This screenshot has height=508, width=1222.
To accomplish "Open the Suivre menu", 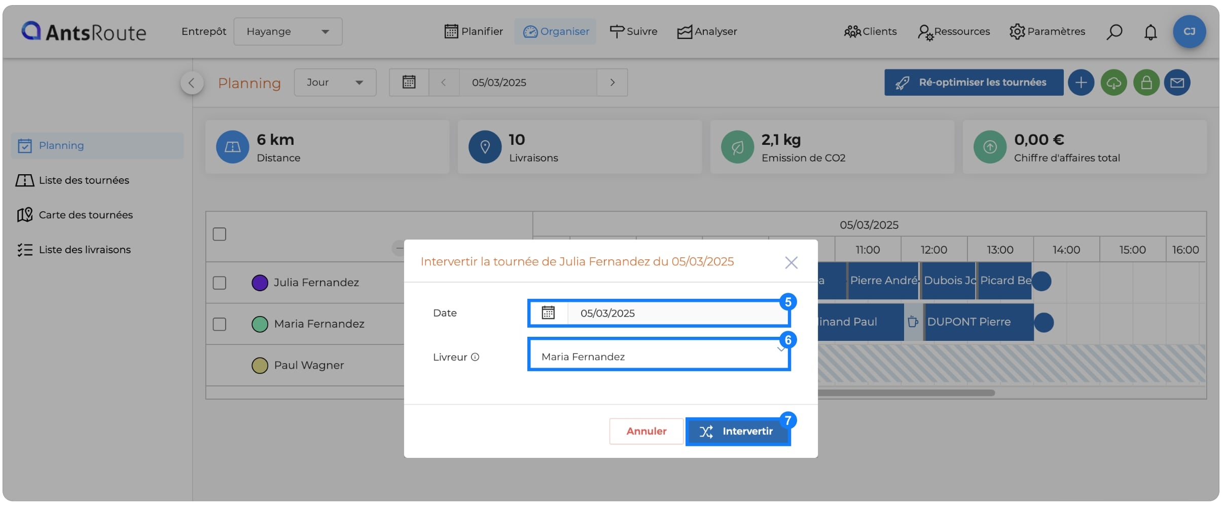I will (633, 31).
